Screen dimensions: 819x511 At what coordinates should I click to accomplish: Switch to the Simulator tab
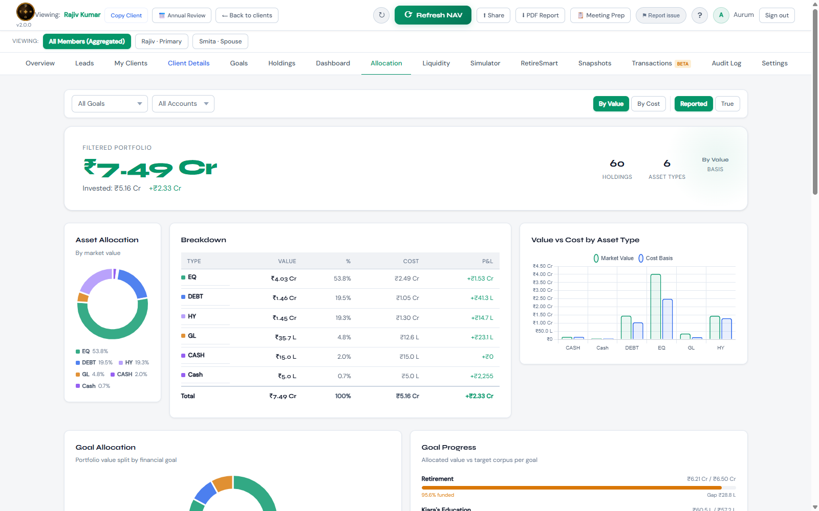485,63
